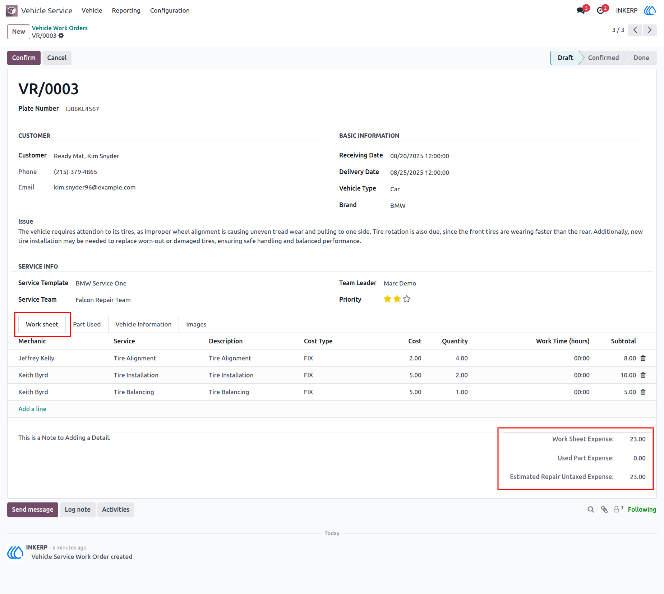Delete the Tire Alignment worksheet line
This screenshot has height=594, width=664.
643,358
